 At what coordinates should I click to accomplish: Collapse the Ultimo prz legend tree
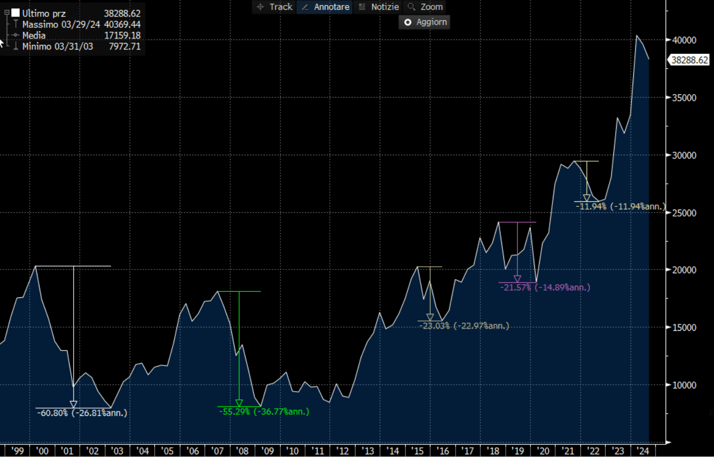click(7, 13)
